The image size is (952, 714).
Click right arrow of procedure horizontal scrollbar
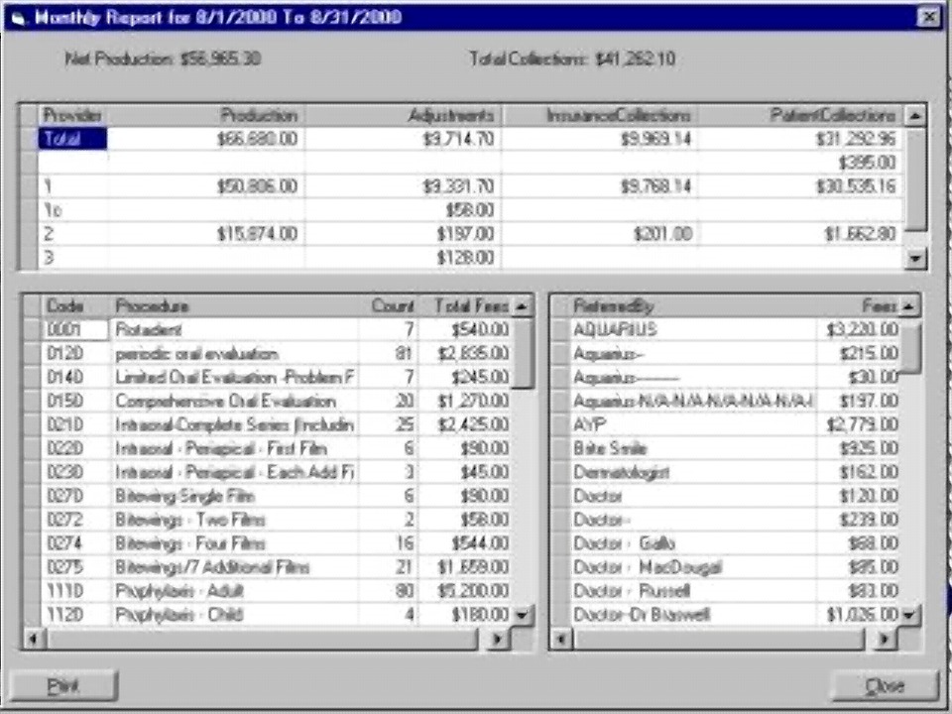coord(498,638)
